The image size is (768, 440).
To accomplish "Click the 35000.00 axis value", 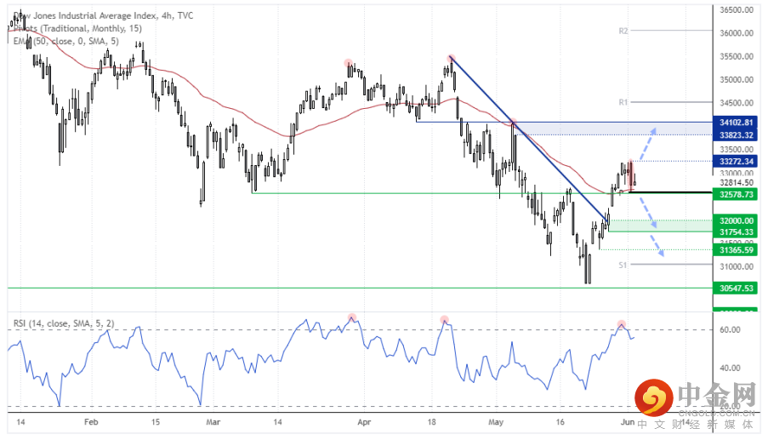I will [x=737, y=79].
